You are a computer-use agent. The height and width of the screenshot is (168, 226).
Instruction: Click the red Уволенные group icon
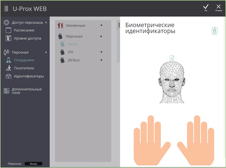[x=60, y=25]
